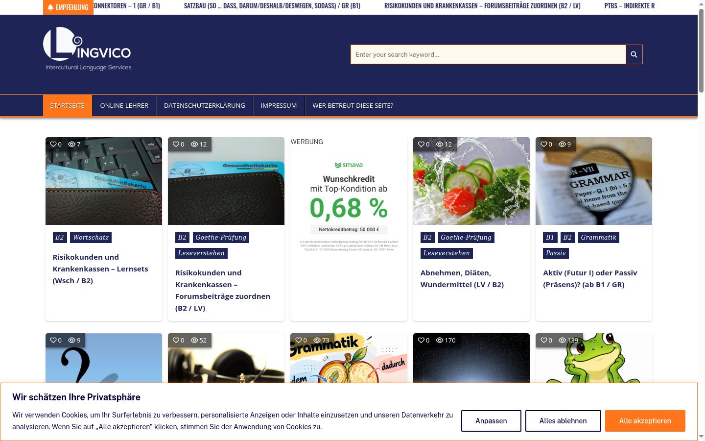Select Leseverstehen tag on Abnehmen card
This screenshot has height=441, width=705.
pyautogui.click(x=446, y=253)
